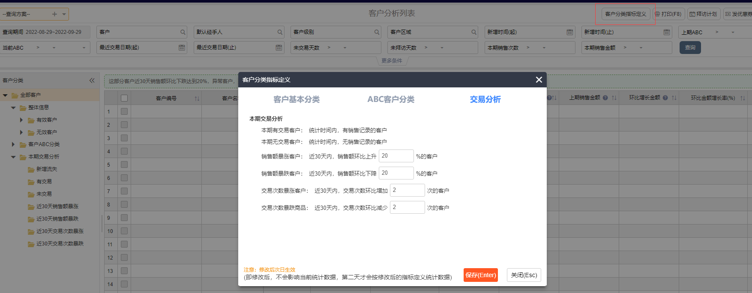752x293 pixels.
Task: Check the row 9 checkbox
Action: pos(124,218)
